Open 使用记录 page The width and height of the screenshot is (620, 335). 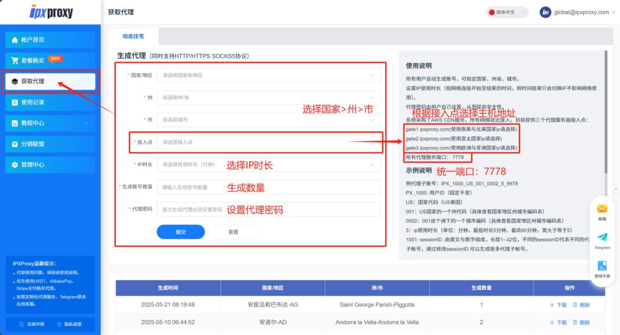pyautogui.click(x=50, y=102)
